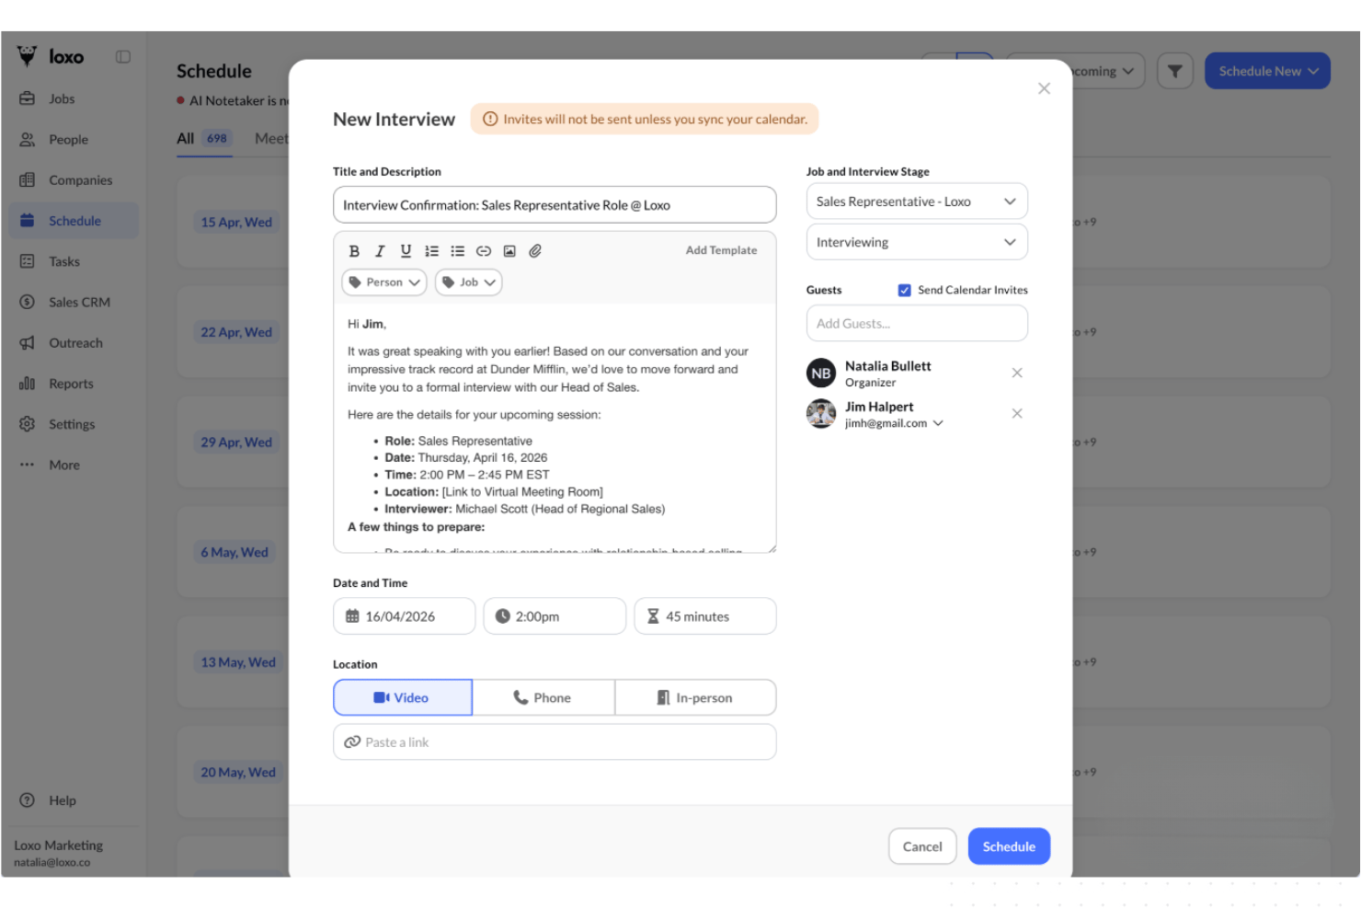
Task: Focus the interview title field
Action: 555,205
